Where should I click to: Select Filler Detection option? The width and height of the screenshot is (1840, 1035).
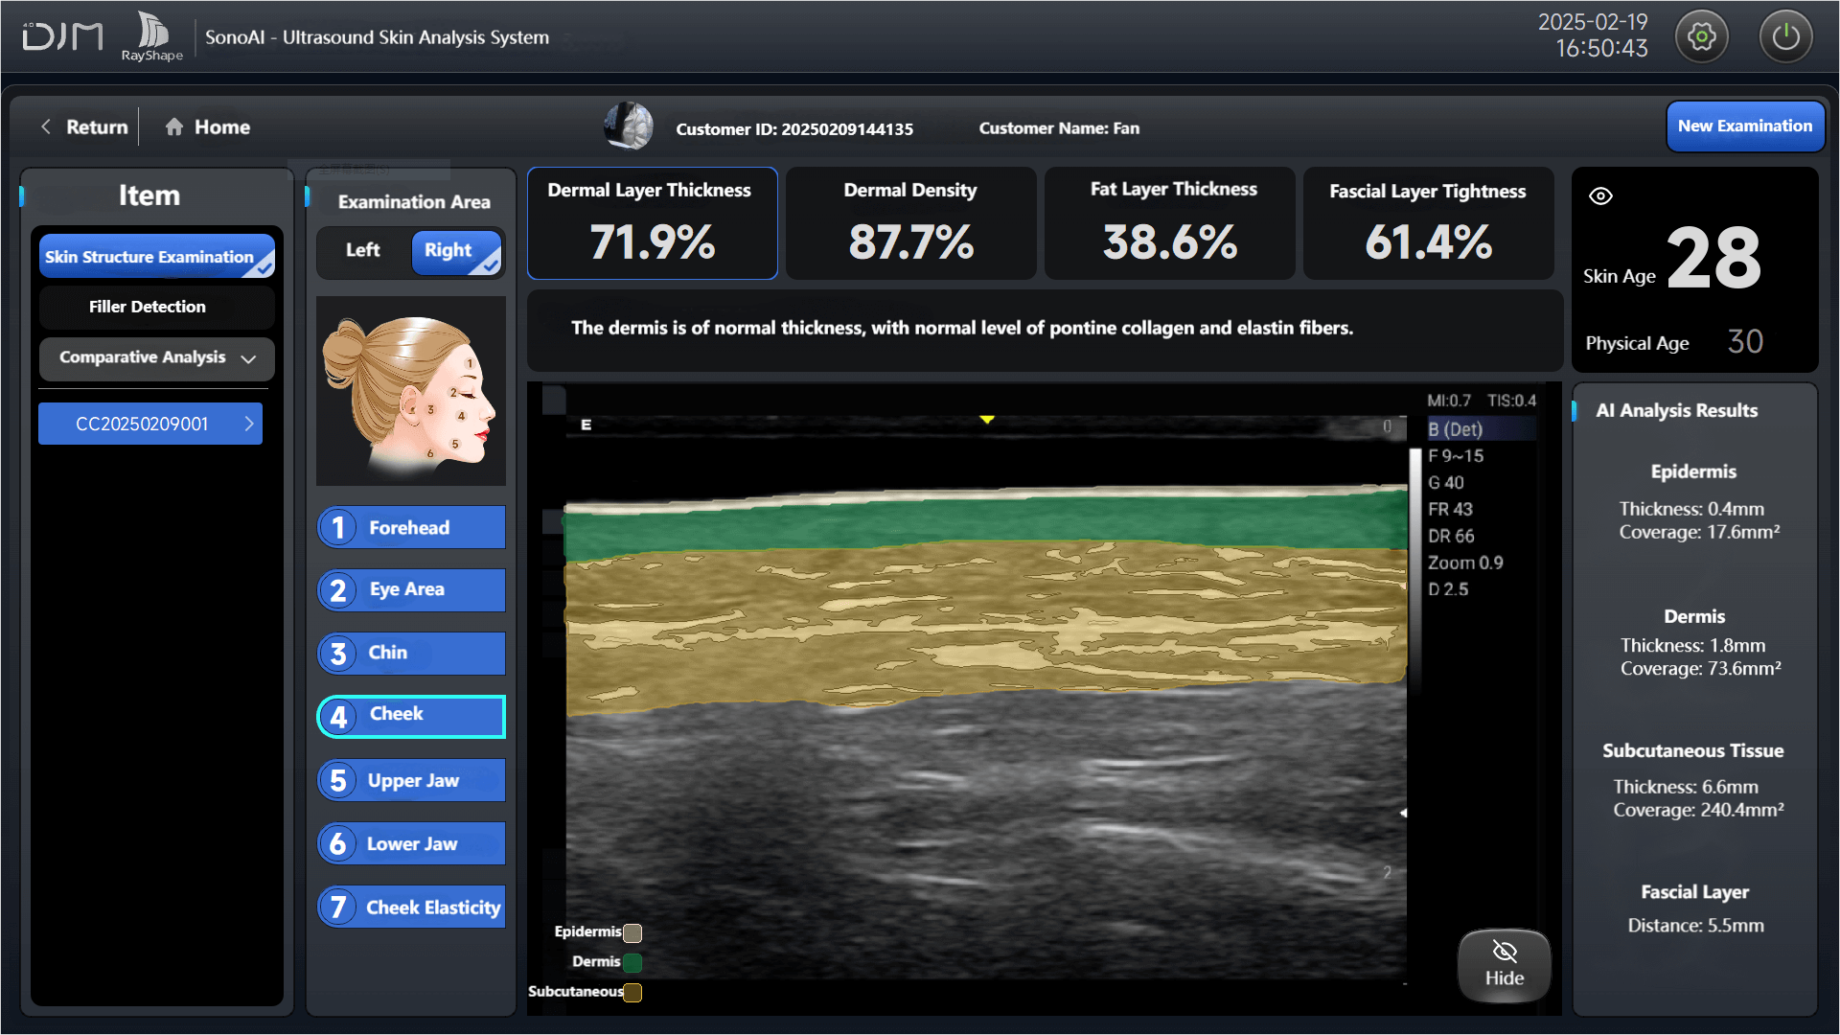pos(156,307)
